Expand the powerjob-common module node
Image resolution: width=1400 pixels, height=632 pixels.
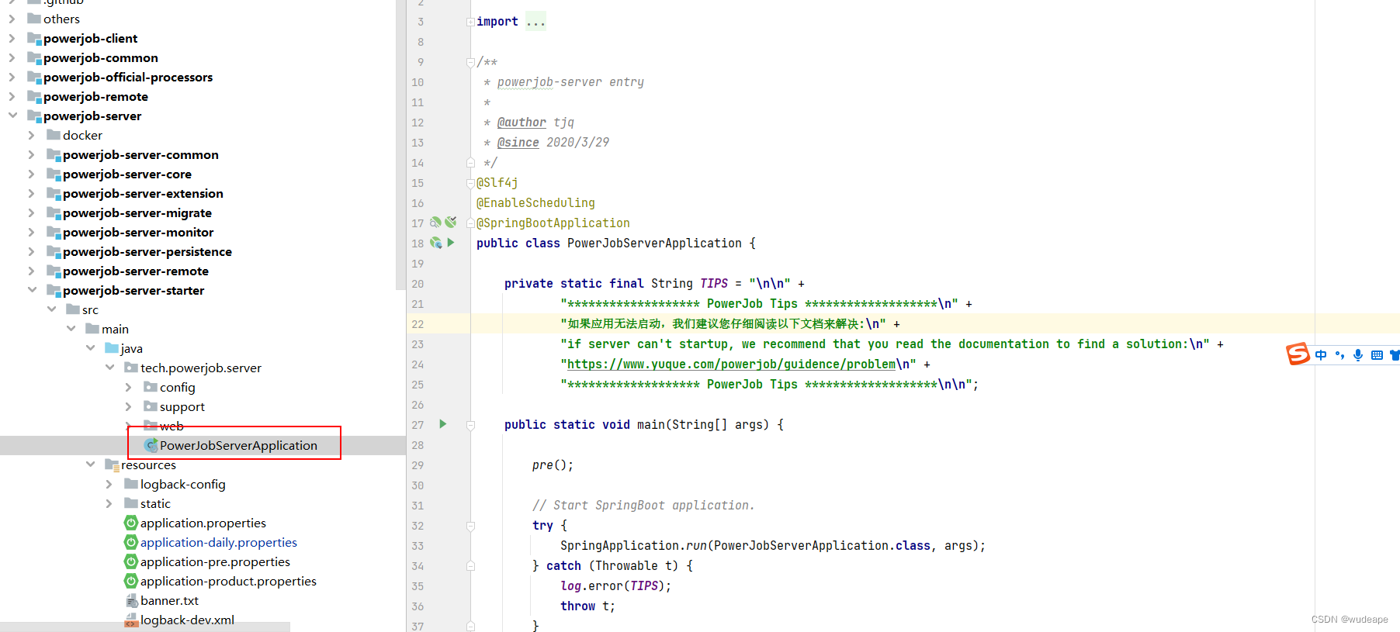point(12,57)
